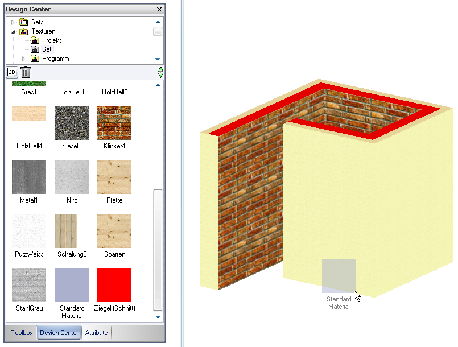Switch to the Toolbox tab
Viewport: 458px width, 347px height.
tap(22, 333)
